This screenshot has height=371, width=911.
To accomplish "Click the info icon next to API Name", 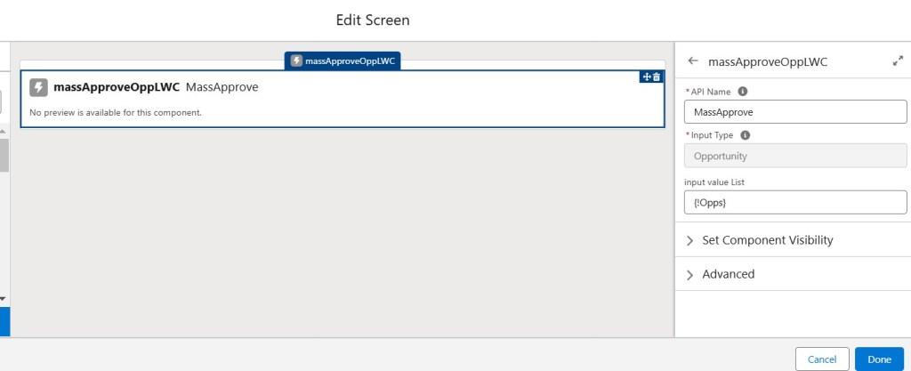I will [743, 92].
